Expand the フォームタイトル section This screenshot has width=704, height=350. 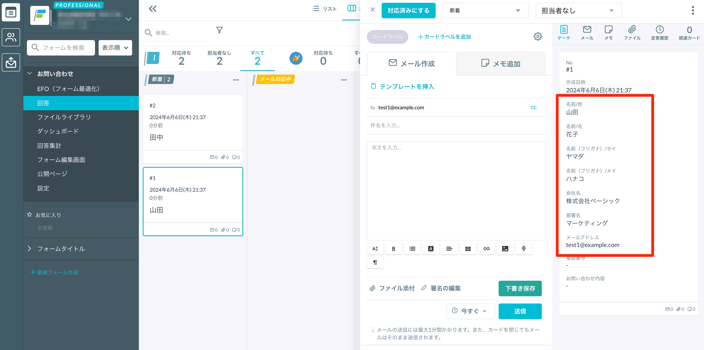click(x=30, y=248)
